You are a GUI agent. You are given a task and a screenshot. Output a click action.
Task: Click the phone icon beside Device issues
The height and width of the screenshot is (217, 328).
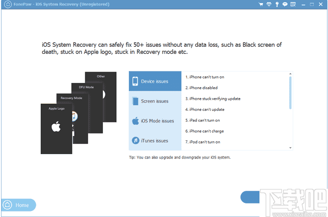click(x=135, y=81)
